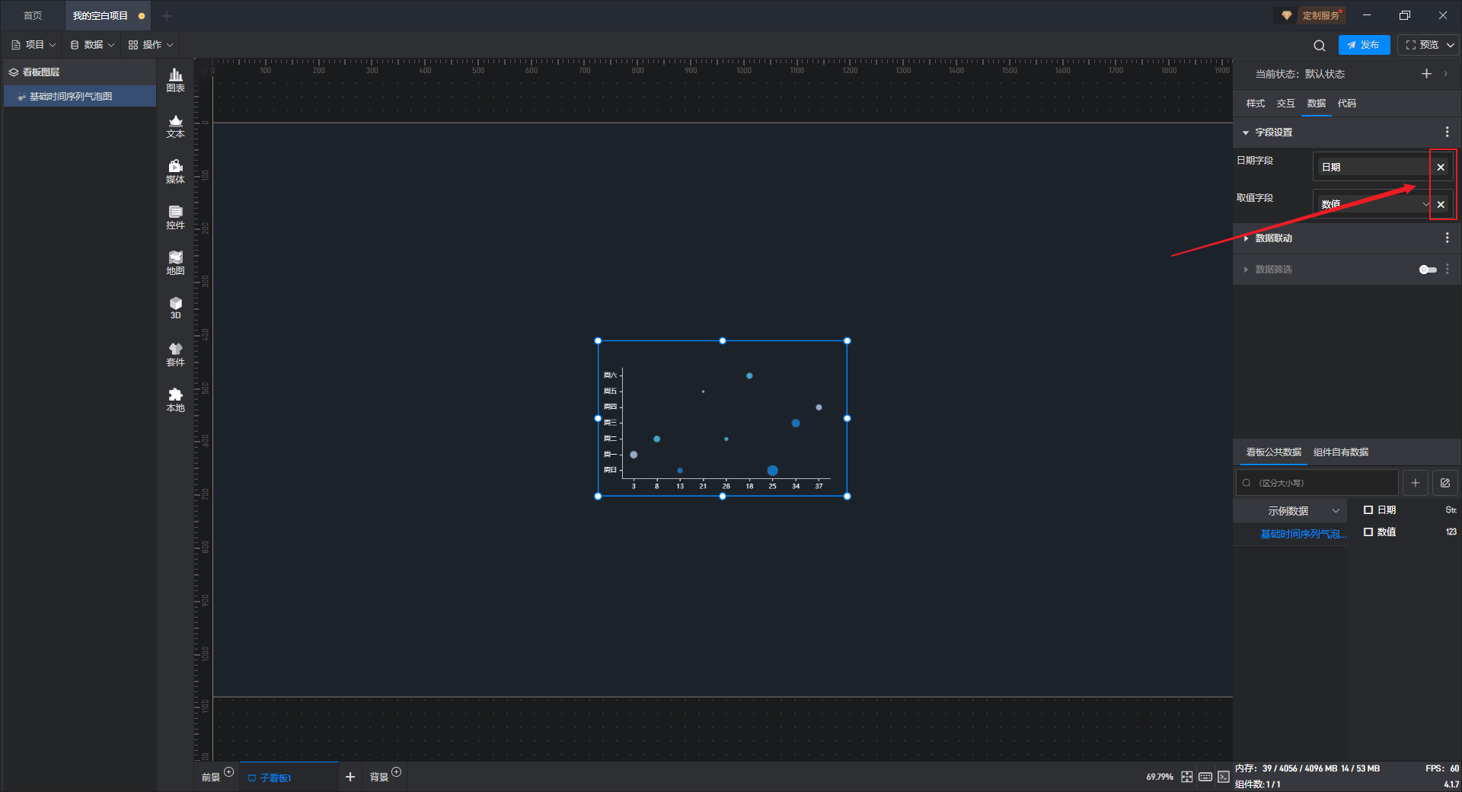Switch to 看板公共数据 tab
This screenshot has width=1462, height=792.
1273,452
